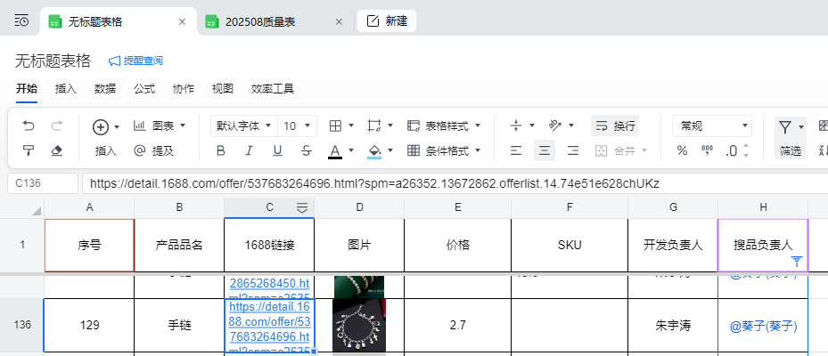Expand the font size 10 dropdown
Image resolution: width=828 pixels, height=356 pixels.
[x=298, y=126]
